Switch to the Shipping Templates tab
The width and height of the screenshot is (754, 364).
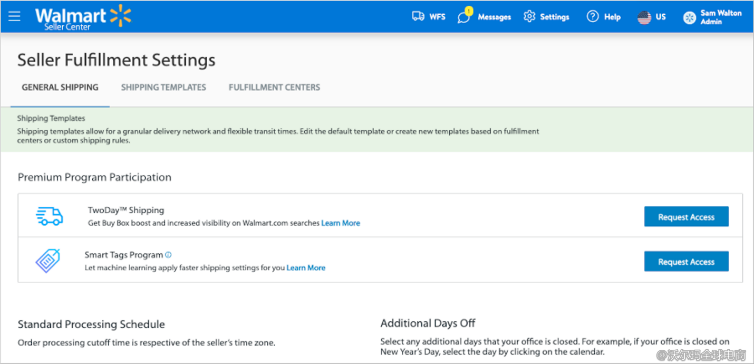click(163, 88)
